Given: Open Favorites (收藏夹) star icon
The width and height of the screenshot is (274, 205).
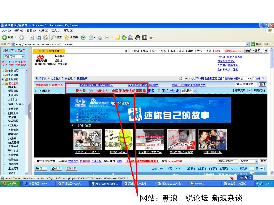Looking at the screenshot, I should [x=71, y=37].
